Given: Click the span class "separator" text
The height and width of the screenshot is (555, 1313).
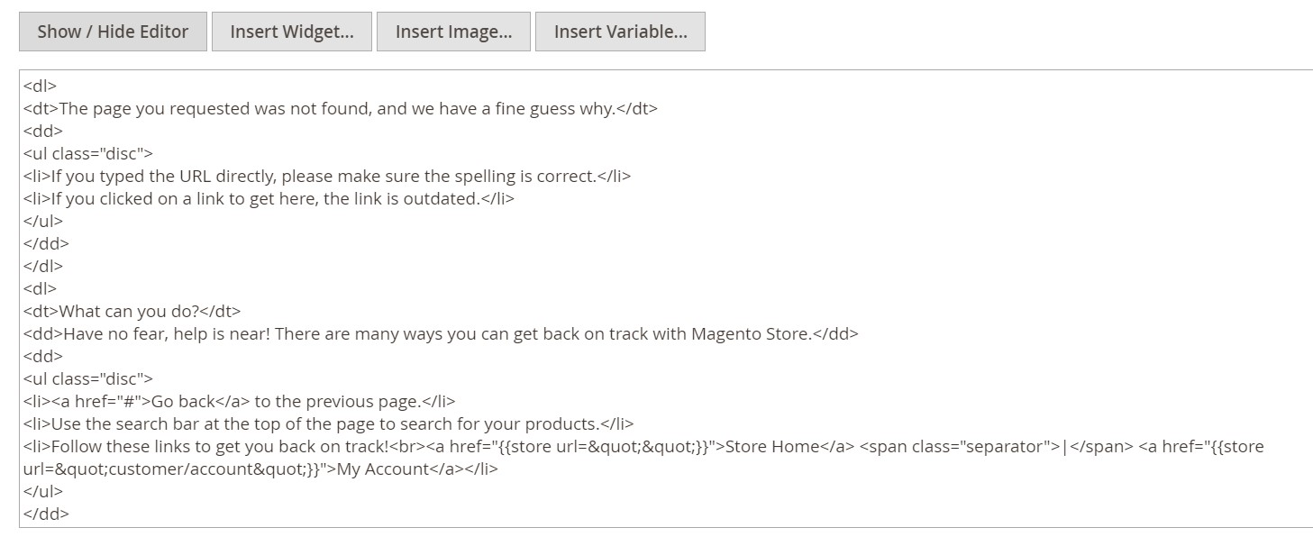Looking at the screenshot, I should [x=957, y=447].
